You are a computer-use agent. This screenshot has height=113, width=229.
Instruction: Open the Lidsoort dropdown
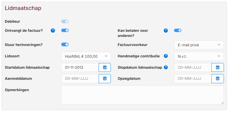tap(86, 56)
